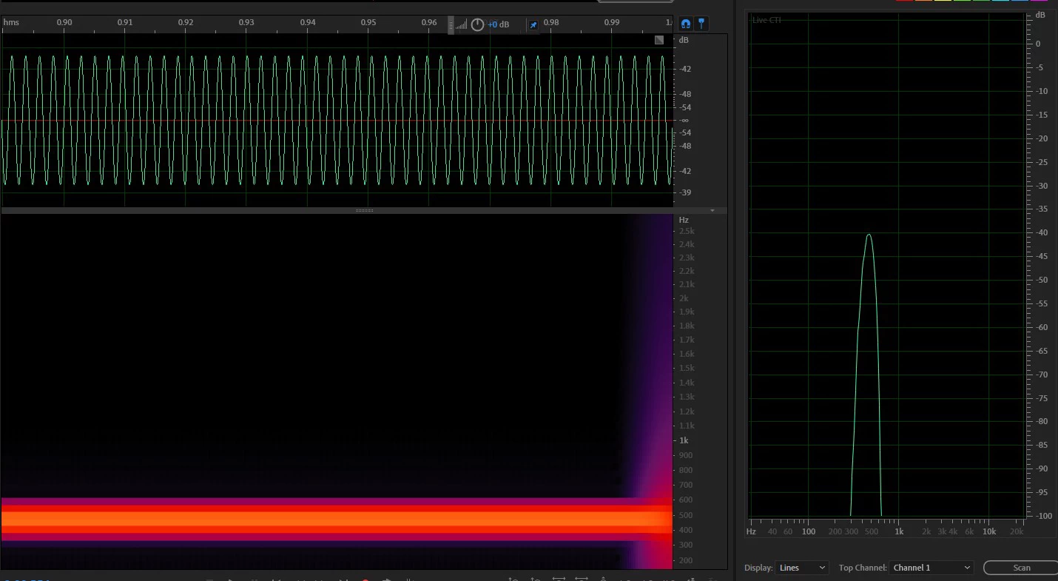Image resolution: width=1058 pixels, height=581 pixels.
Task: Toggle the gray channel square in waveform corner
Action: 659,40
